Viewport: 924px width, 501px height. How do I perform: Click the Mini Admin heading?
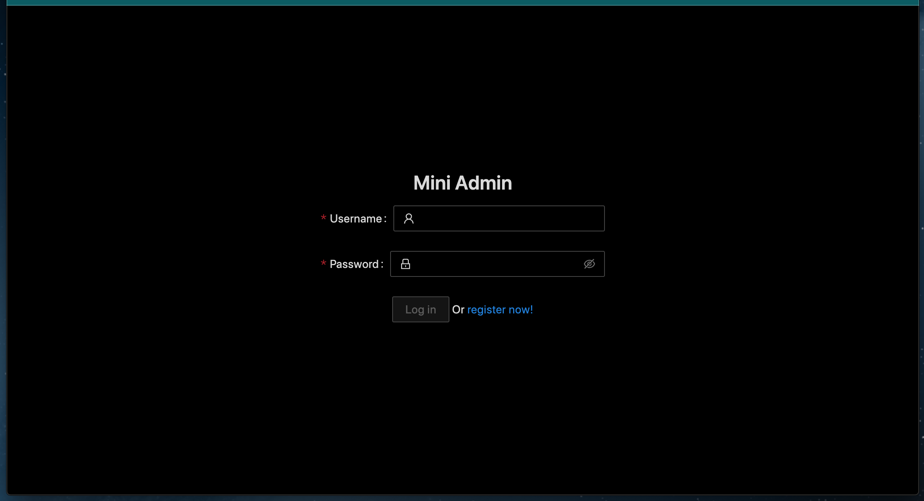(462, 183)
